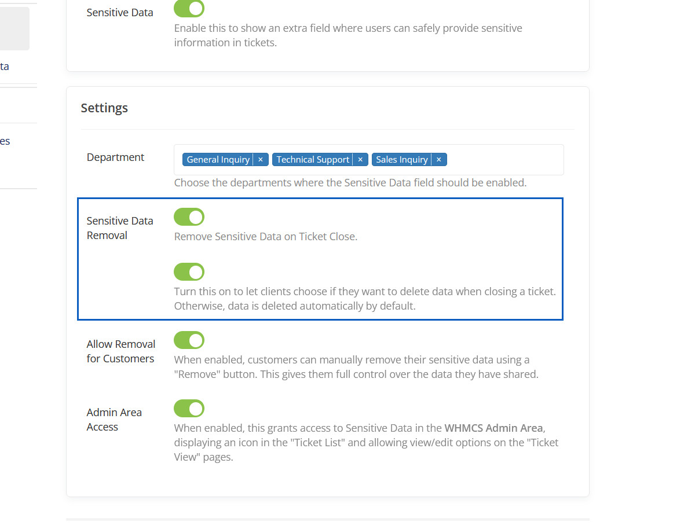695x529 pixels.
Task: Remove the Technical Support department tag
Action: 360,160
